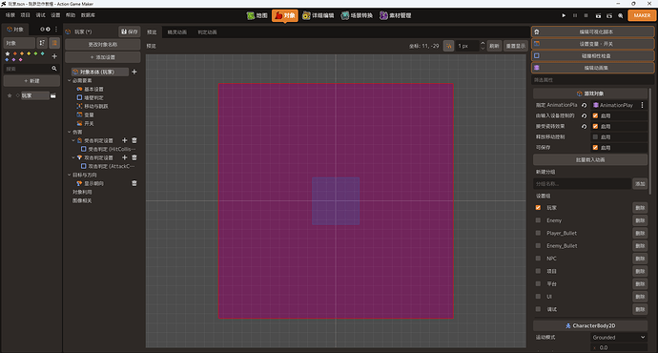This screenshot has height=353, width=658.
Task: Click the orange MAKER button
Action: point(642,15)
